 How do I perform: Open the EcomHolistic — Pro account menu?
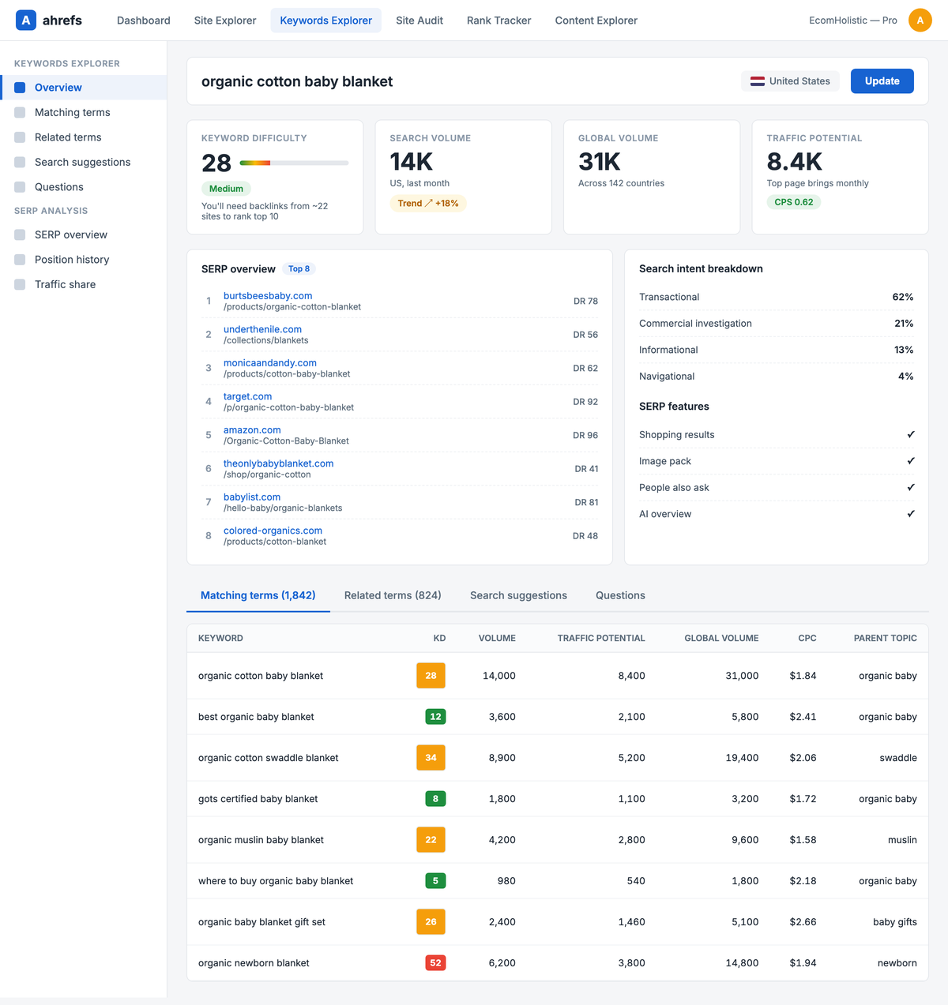(x=852, y=20)
